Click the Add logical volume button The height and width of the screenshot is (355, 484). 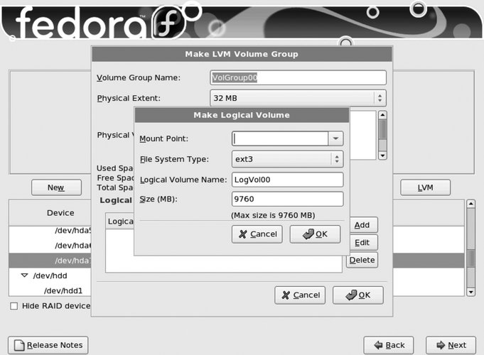362,225
